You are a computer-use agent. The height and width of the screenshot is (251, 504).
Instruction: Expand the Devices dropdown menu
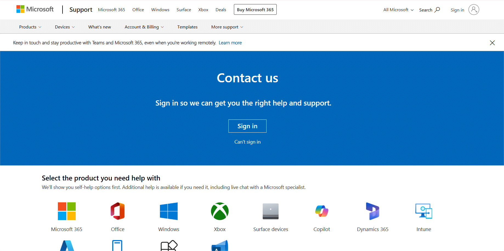(x=65, y=27)
